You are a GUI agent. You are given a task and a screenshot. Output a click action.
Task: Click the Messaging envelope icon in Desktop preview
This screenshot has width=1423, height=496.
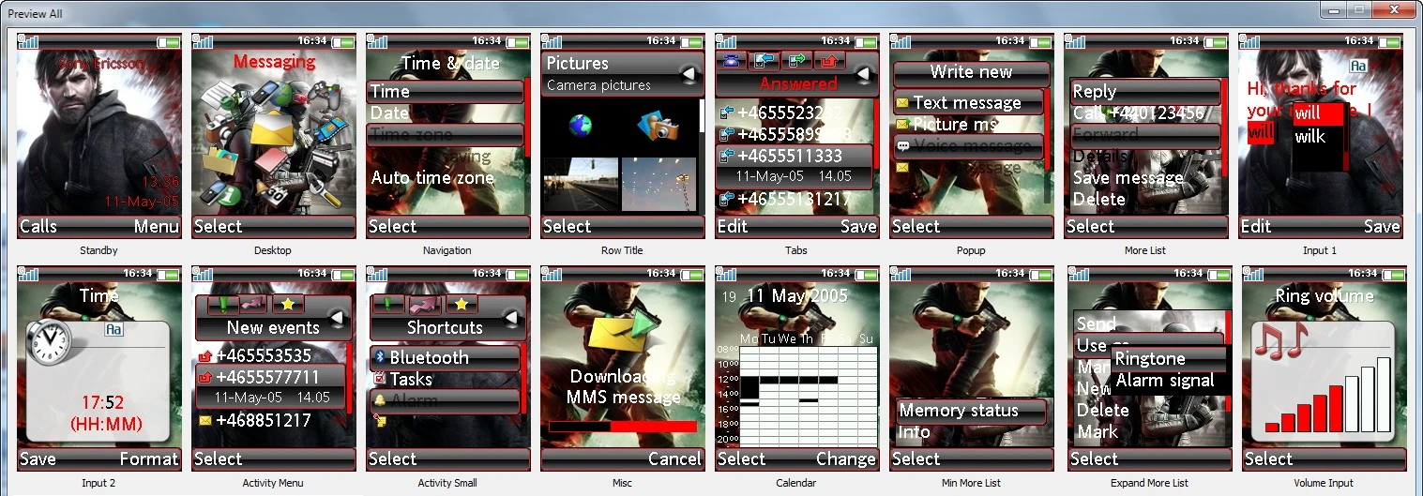272,128
